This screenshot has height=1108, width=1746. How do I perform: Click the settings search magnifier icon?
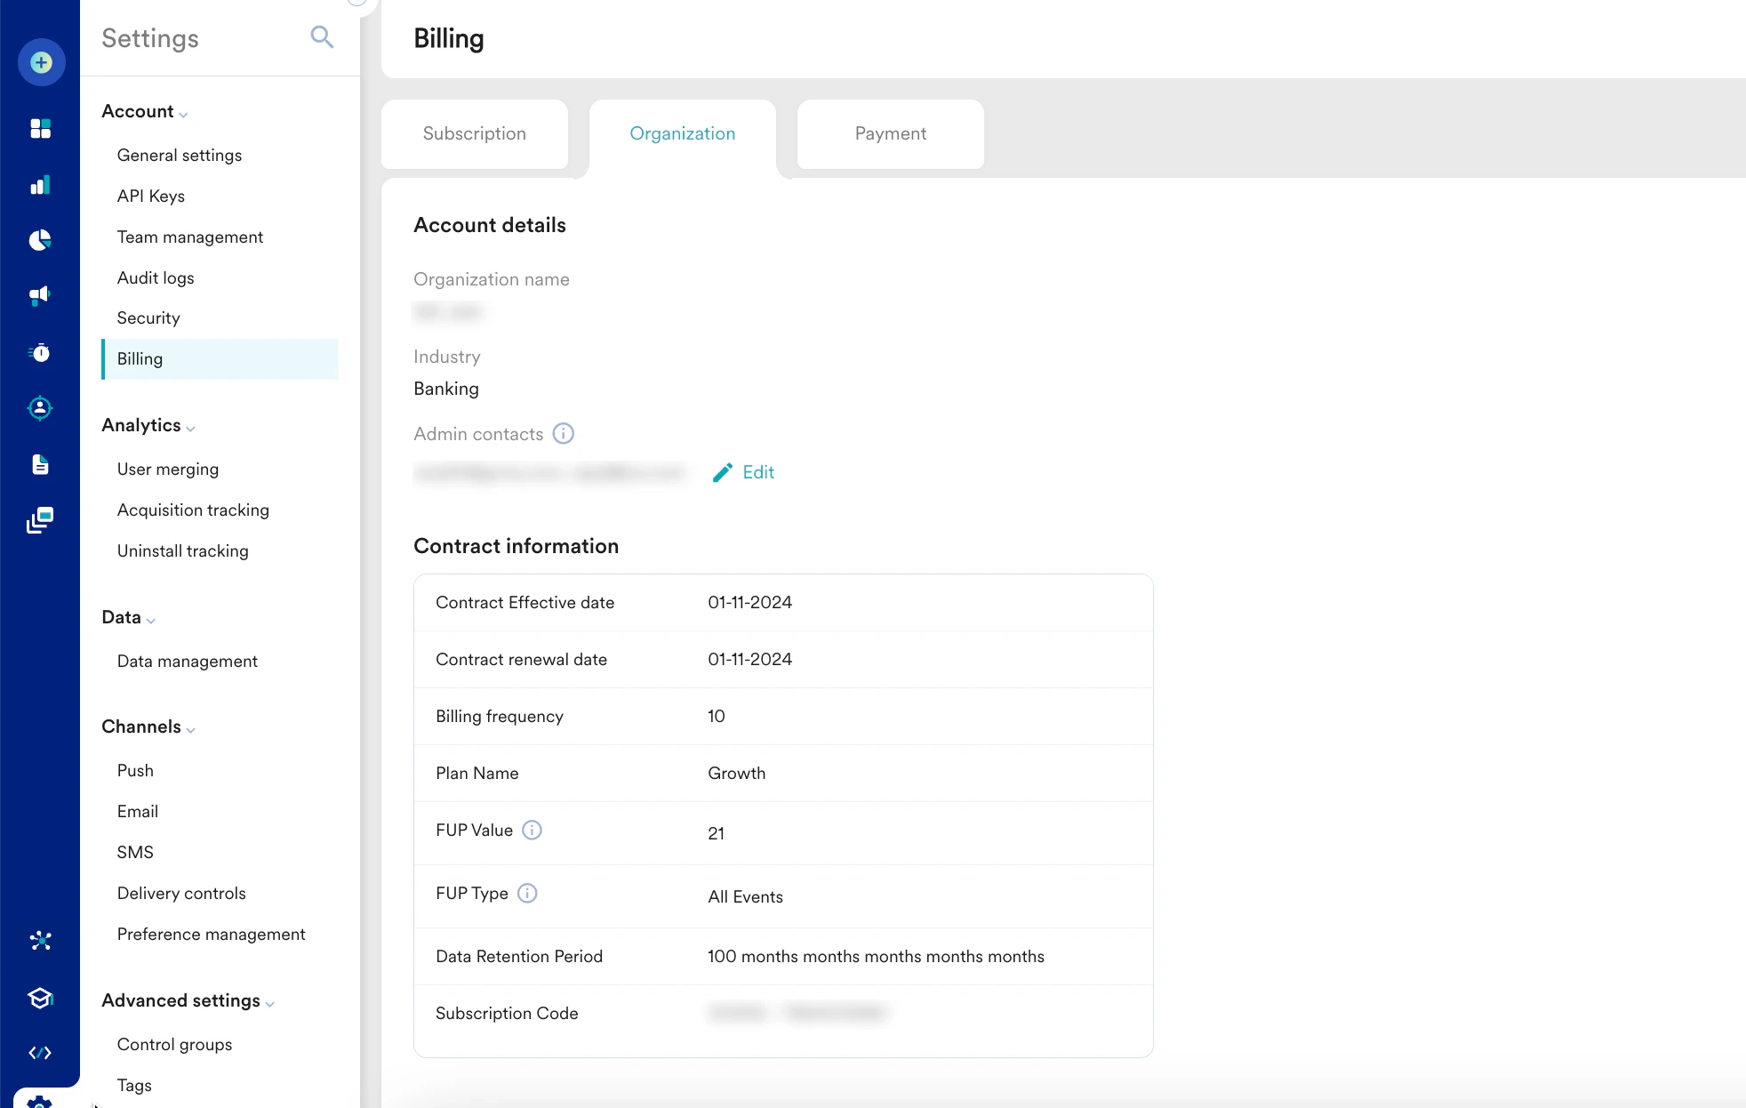pyautogui.click(x=322, y=37)
